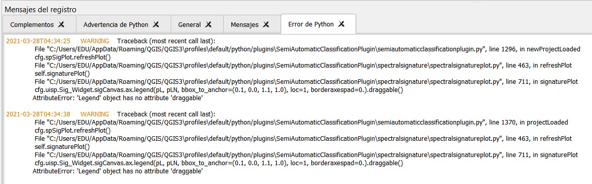Click the Mensajes del registro panel title
592x184 pixels.
pos(40,10)
